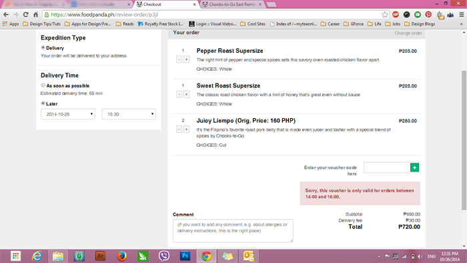This screenshot has width=467, height=263.
Task: Open the Life bookmark folder
Action: (x=374, y=24)
